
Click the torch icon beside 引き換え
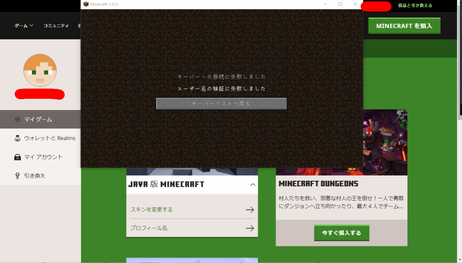click(18, 176)
